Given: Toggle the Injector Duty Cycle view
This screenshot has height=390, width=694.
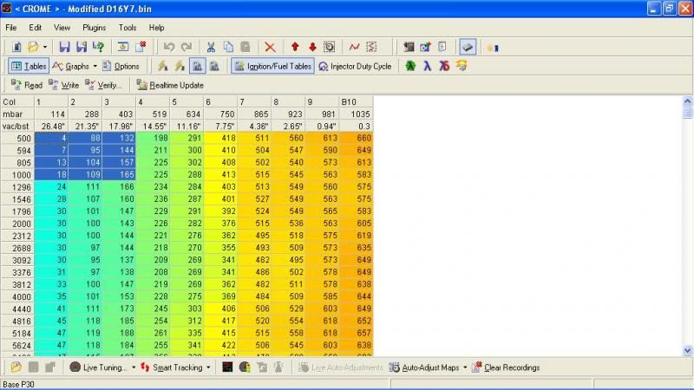Looking at the screenshot, I should pyautogui.click(x=354, y=66).
